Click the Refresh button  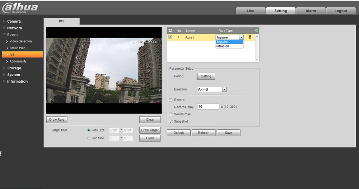tap(204, 133)
